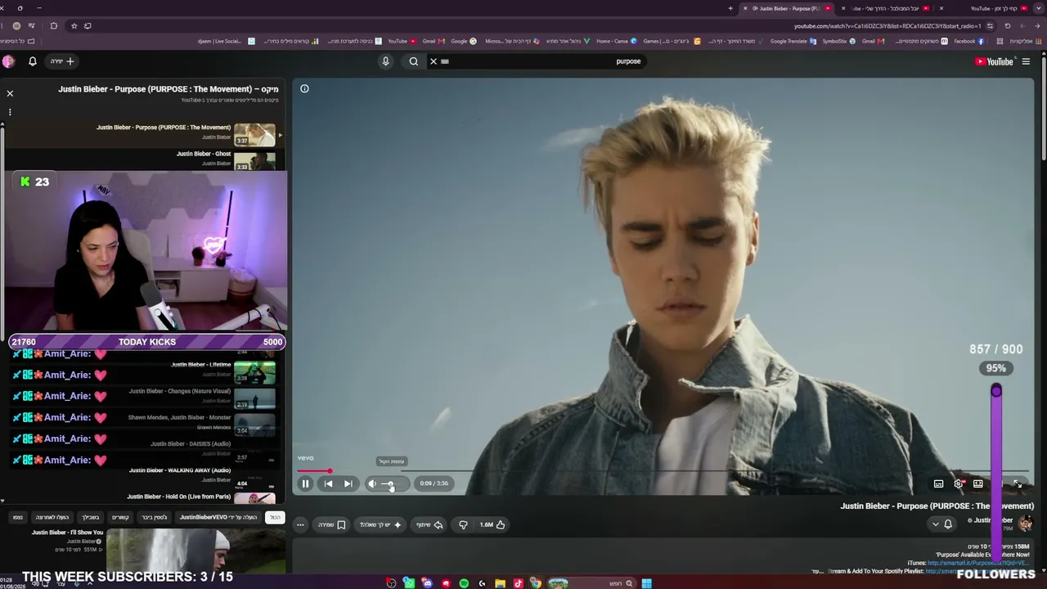
Task: Switch the player to theater mode
Action: tap(977, 483)
